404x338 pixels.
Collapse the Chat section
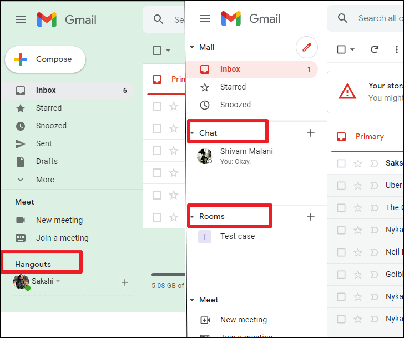pos(192,133)
